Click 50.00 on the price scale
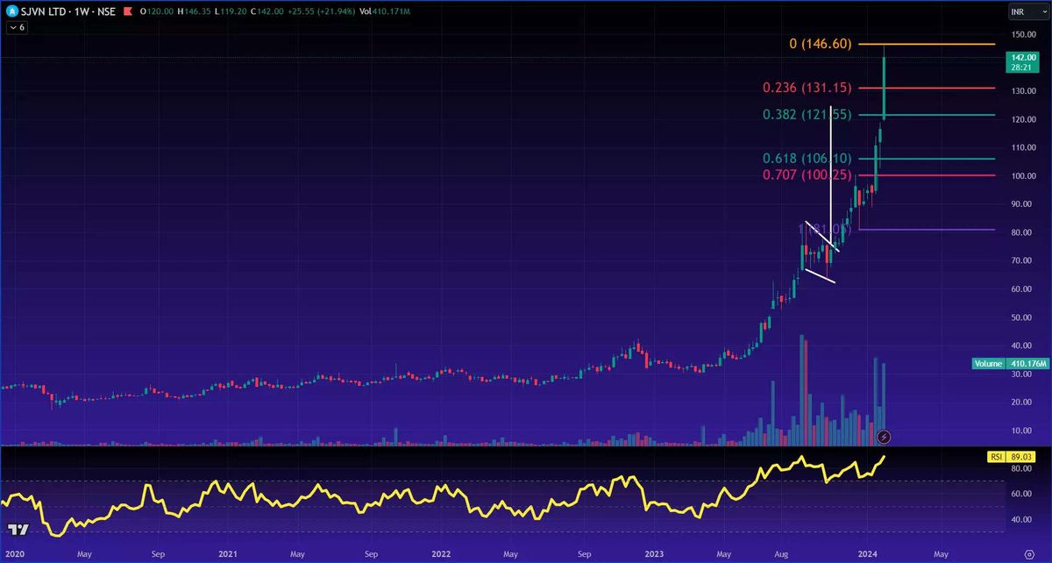The width and height of the screenshot is (1052, 563). (x=1020, y=317)
